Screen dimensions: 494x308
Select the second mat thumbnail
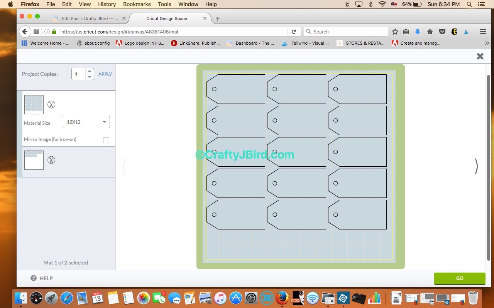(x=34, y=160)
